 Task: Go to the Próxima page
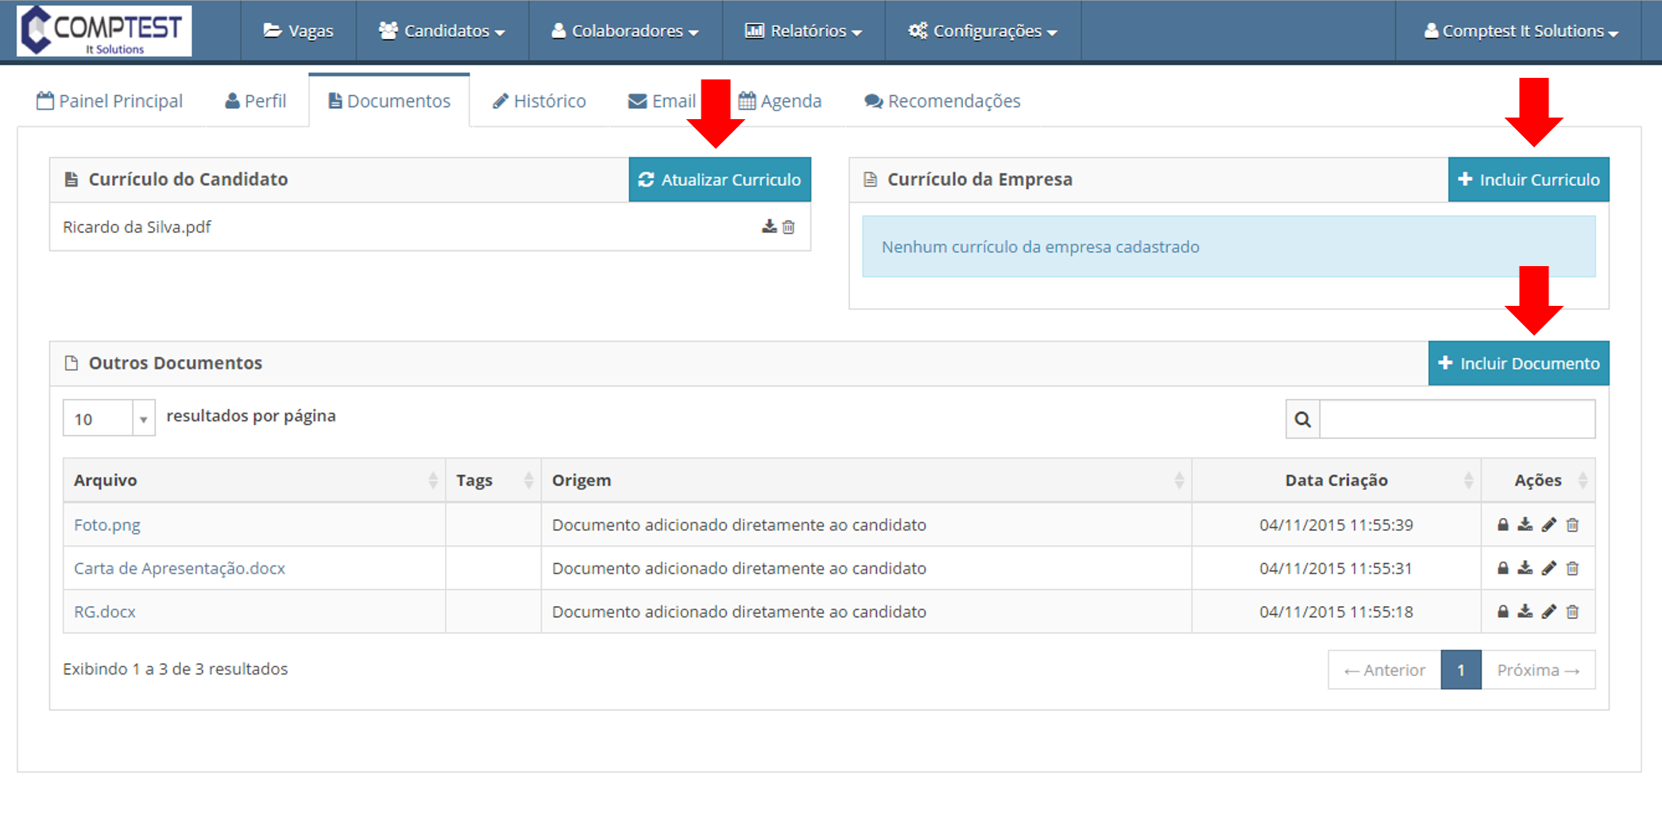(1538, 670)
